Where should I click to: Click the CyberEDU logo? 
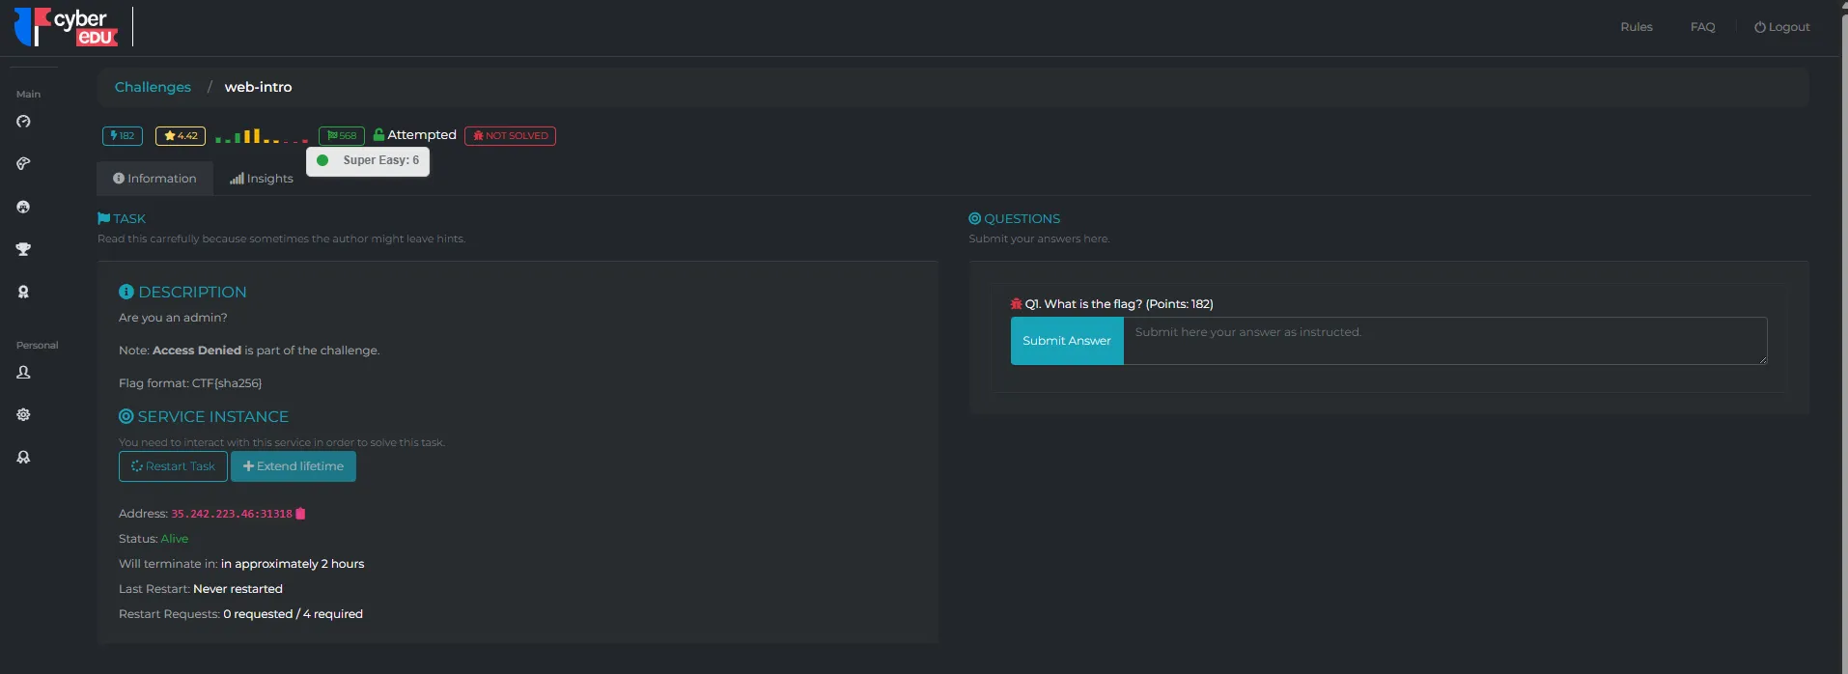click(66, 27)
